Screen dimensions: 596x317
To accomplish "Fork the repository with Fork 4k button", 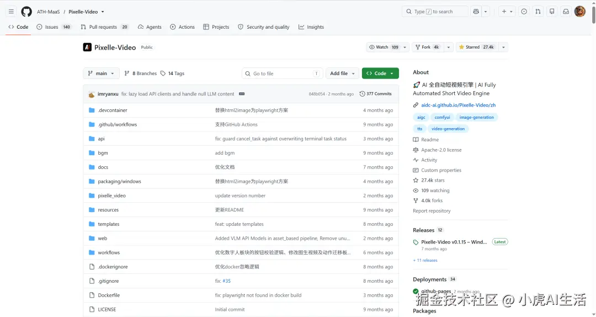I will [x=428, y=47].
